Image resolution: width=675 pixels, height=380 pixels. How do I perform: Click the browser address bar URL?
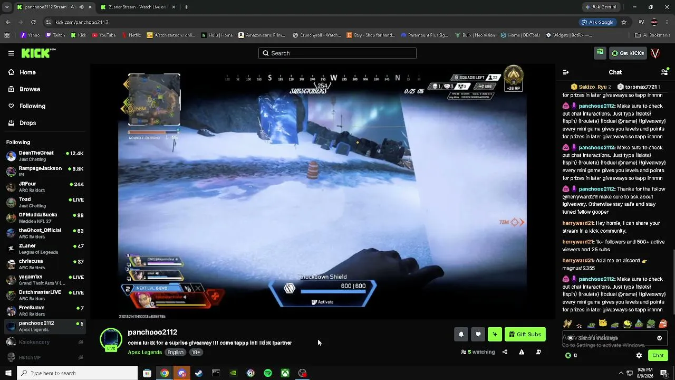(82, 22)
